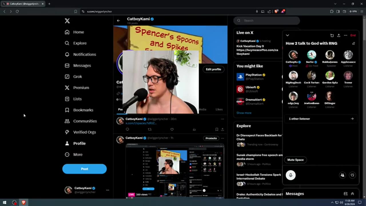Open more options on the 36m post
The width and height of the screenshot is (366, 206).
[x=222, y=119]
